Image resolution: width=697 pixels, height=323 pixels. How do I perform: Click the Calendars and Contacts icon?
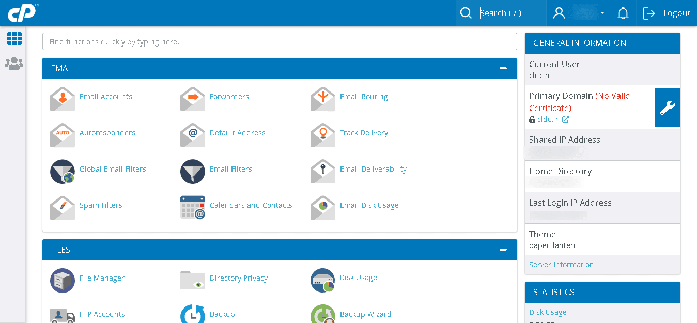click(193, 207)
